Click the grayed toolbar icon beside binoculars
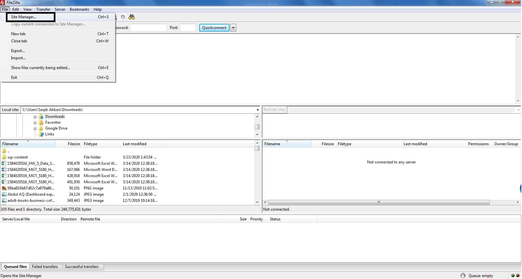Image resolution: width=522 pixels, height=279 pixels. point(123,17)
